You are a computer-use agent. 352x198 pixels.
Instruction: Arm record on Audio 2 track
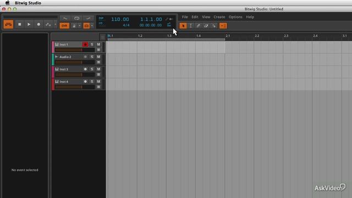85,57
